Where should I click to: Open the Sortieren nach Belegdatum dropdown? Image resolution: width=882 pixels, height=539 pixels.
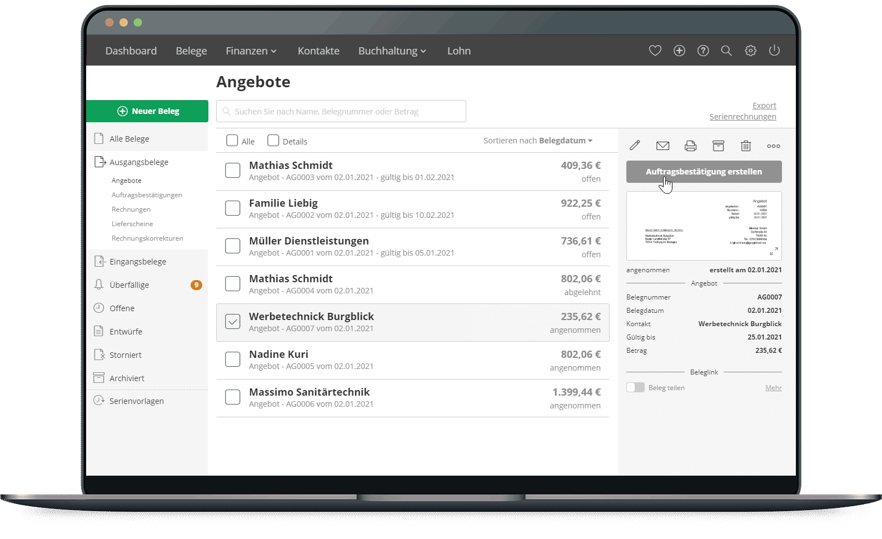537,141
